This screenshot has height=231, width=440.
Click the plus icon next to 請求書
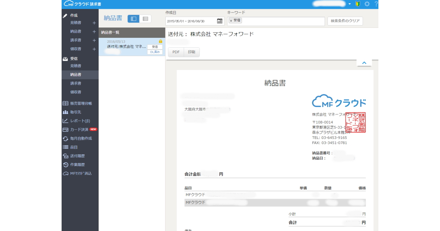[94, 40]
